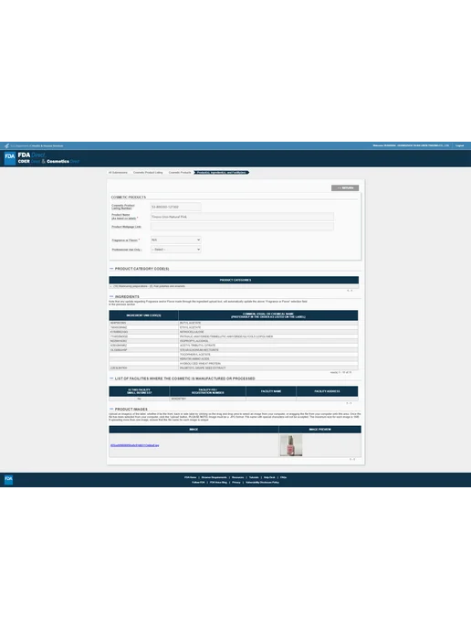Select the STEARALKONIUM HECTORITE ingredient row
471x629 pixels.
click(234, 350)
